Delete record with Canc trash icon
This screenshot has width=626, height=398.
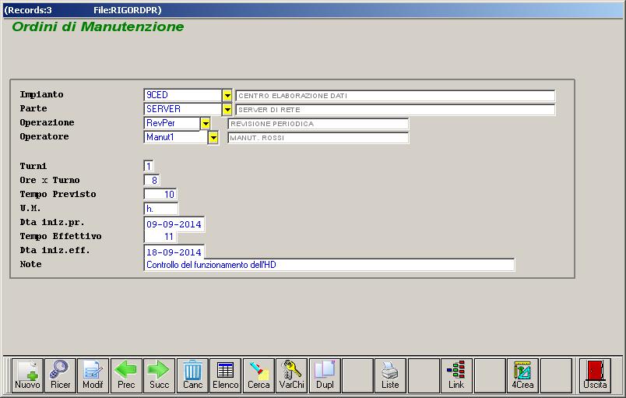[192, 375]
